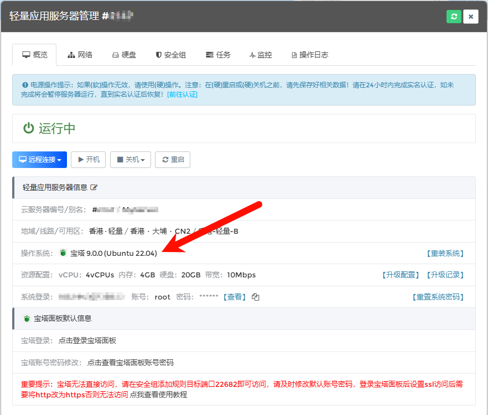Click the green power status icon
Image resolution: width=488 pixels, height=415 pixels.
pos(29,128)
